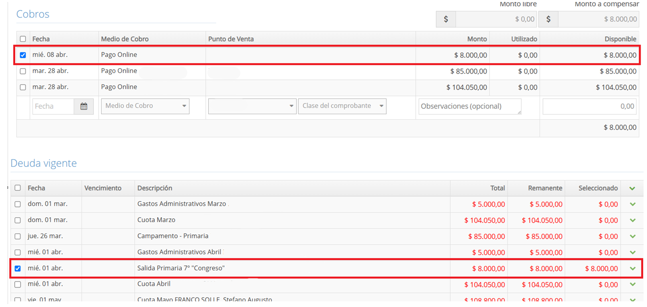Click the $ 85.000,00 Disponible amount in Cobros

[x=618, y=71]
